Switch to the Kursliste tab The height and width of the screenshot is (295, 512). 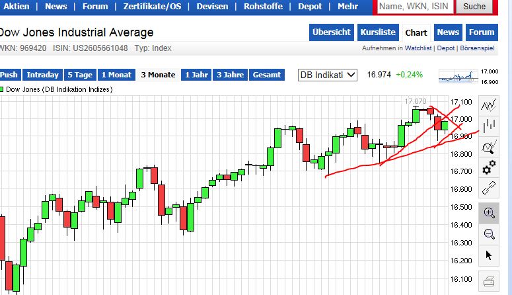tap(378, 32)
